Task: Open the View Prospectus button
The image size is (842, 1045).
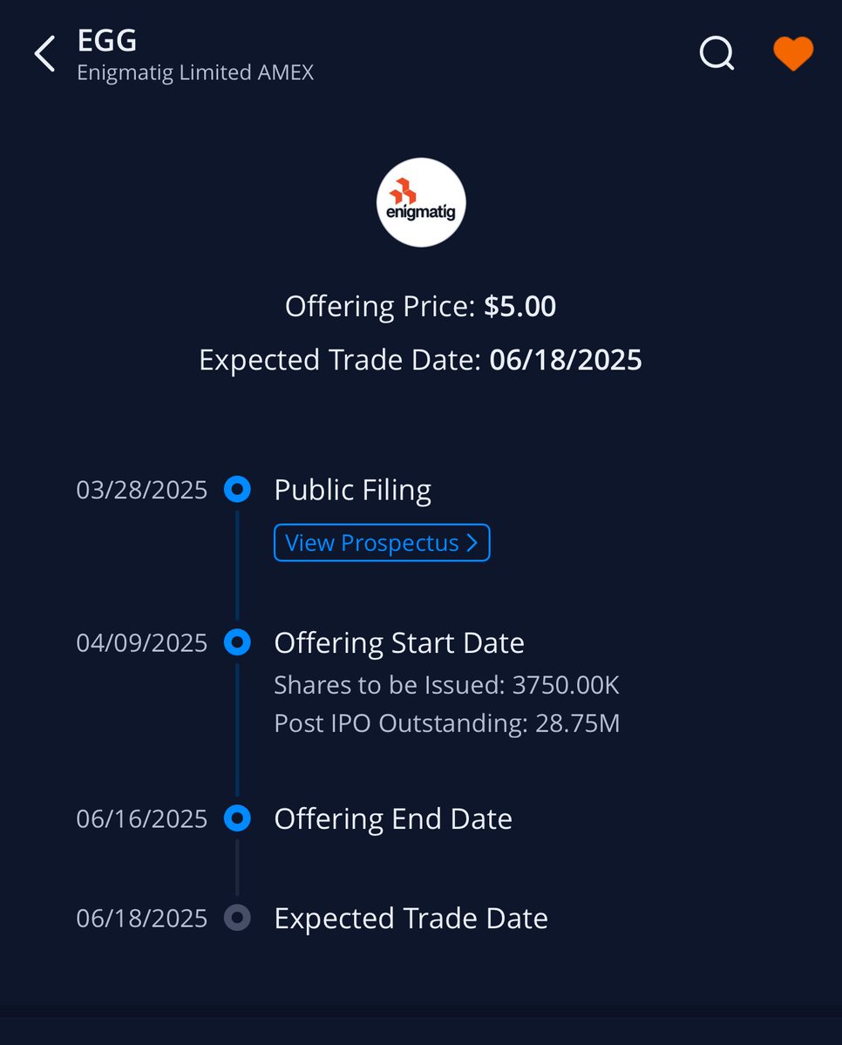Action: [382, 542]
